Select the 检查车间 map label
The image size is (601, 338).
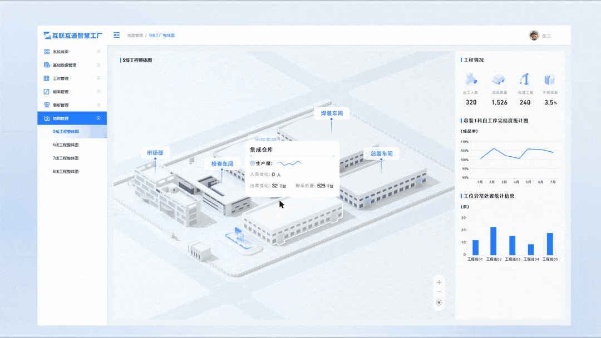tap(222, 164)
